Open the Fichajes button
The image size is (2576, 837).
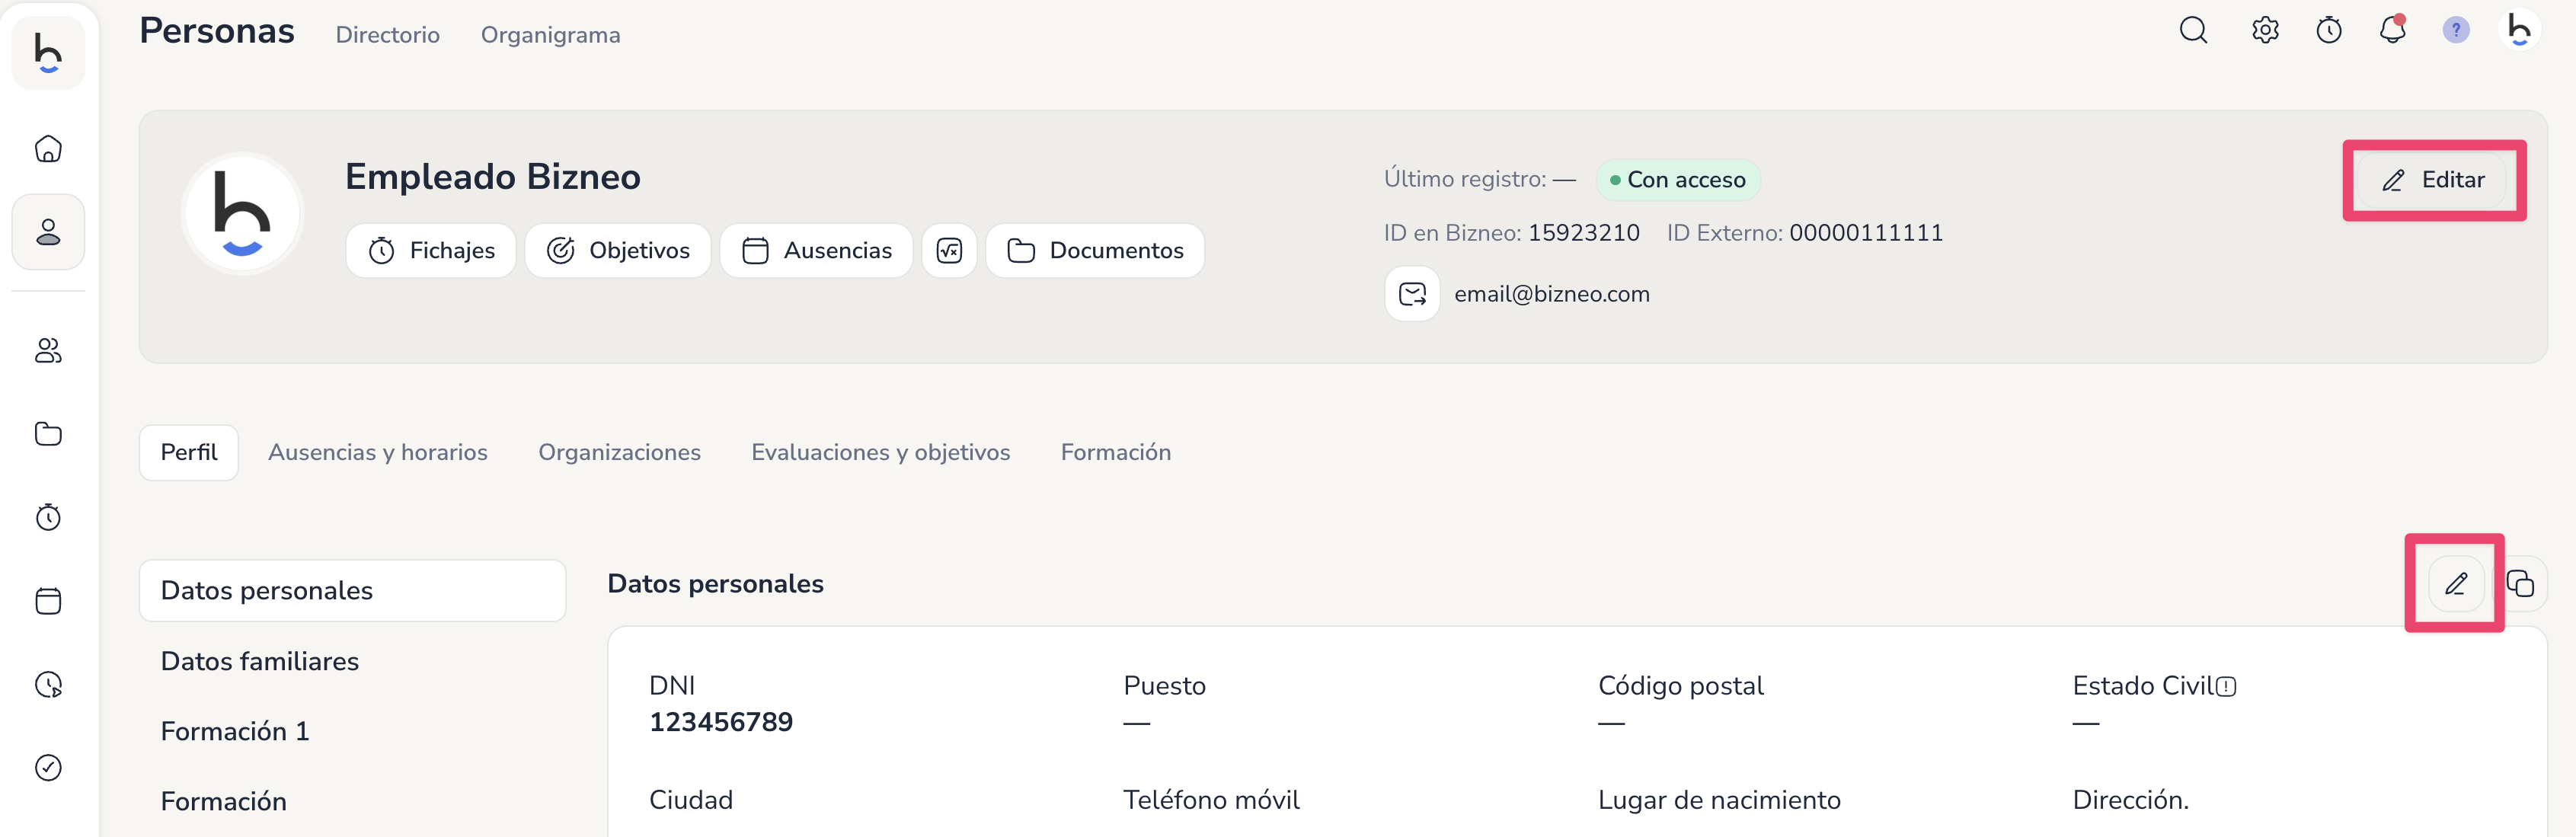[431, 250]
